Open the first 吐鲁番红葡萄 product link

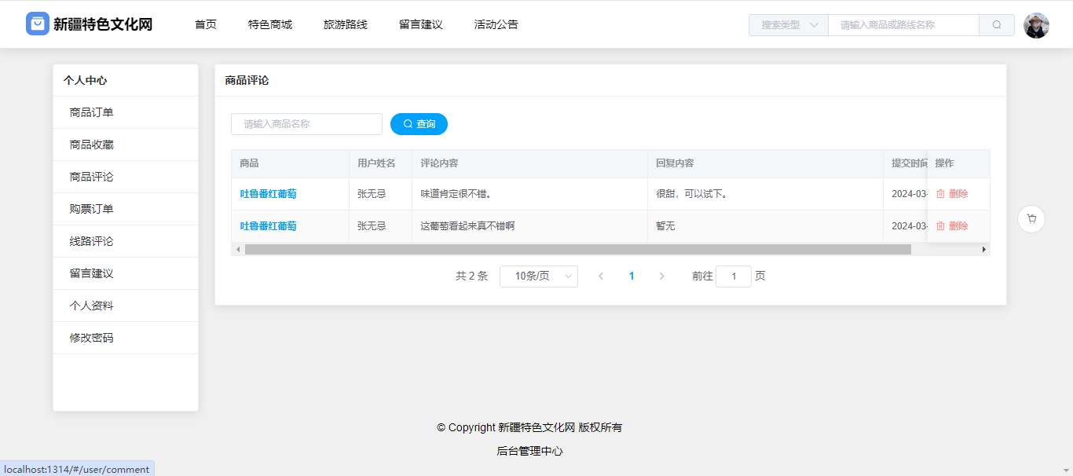268,194
